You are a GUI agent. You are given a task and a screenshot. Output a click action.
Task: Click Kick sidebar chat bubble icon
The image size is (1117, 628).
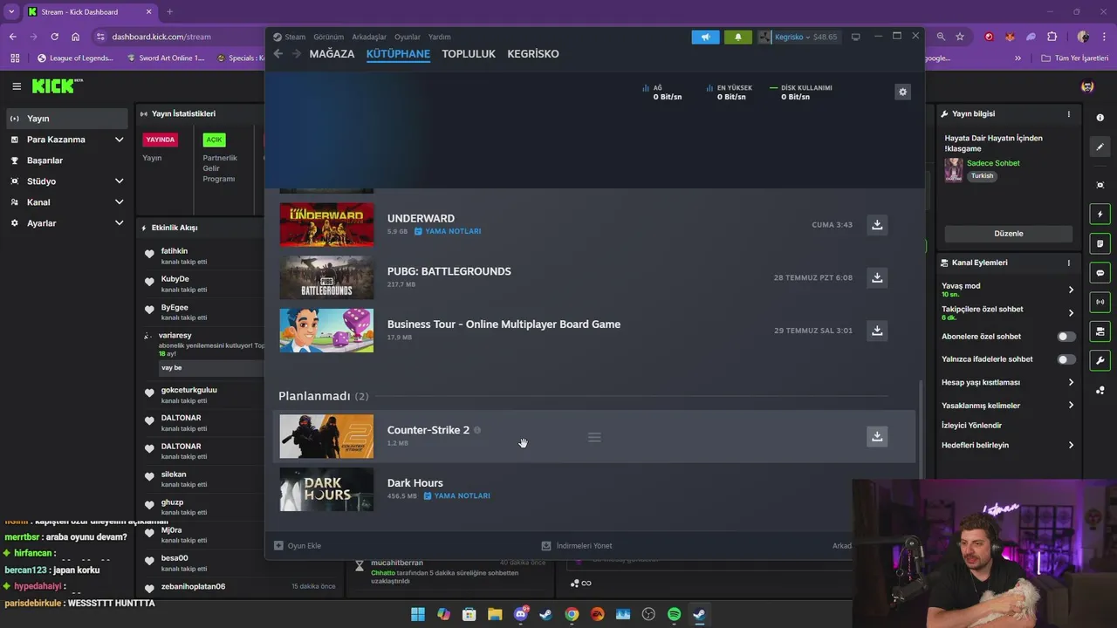[1100, 273]
